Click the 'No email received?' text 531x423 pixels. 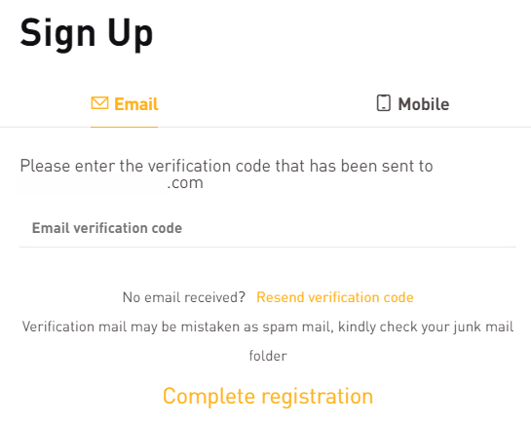point(184,297)
